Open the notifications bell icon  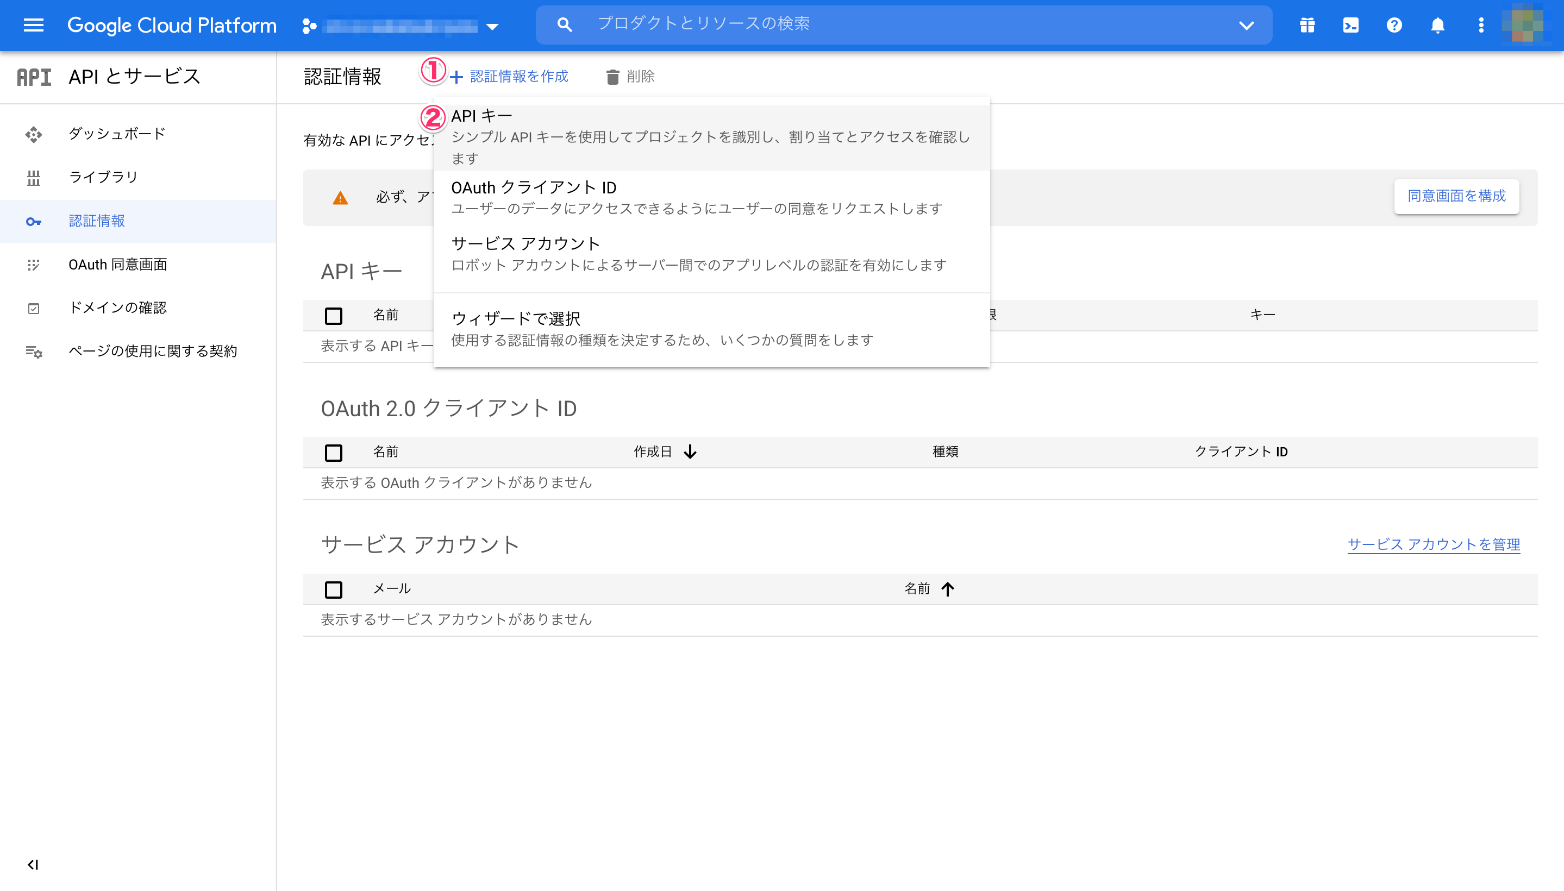click(x=1437, y=25)
